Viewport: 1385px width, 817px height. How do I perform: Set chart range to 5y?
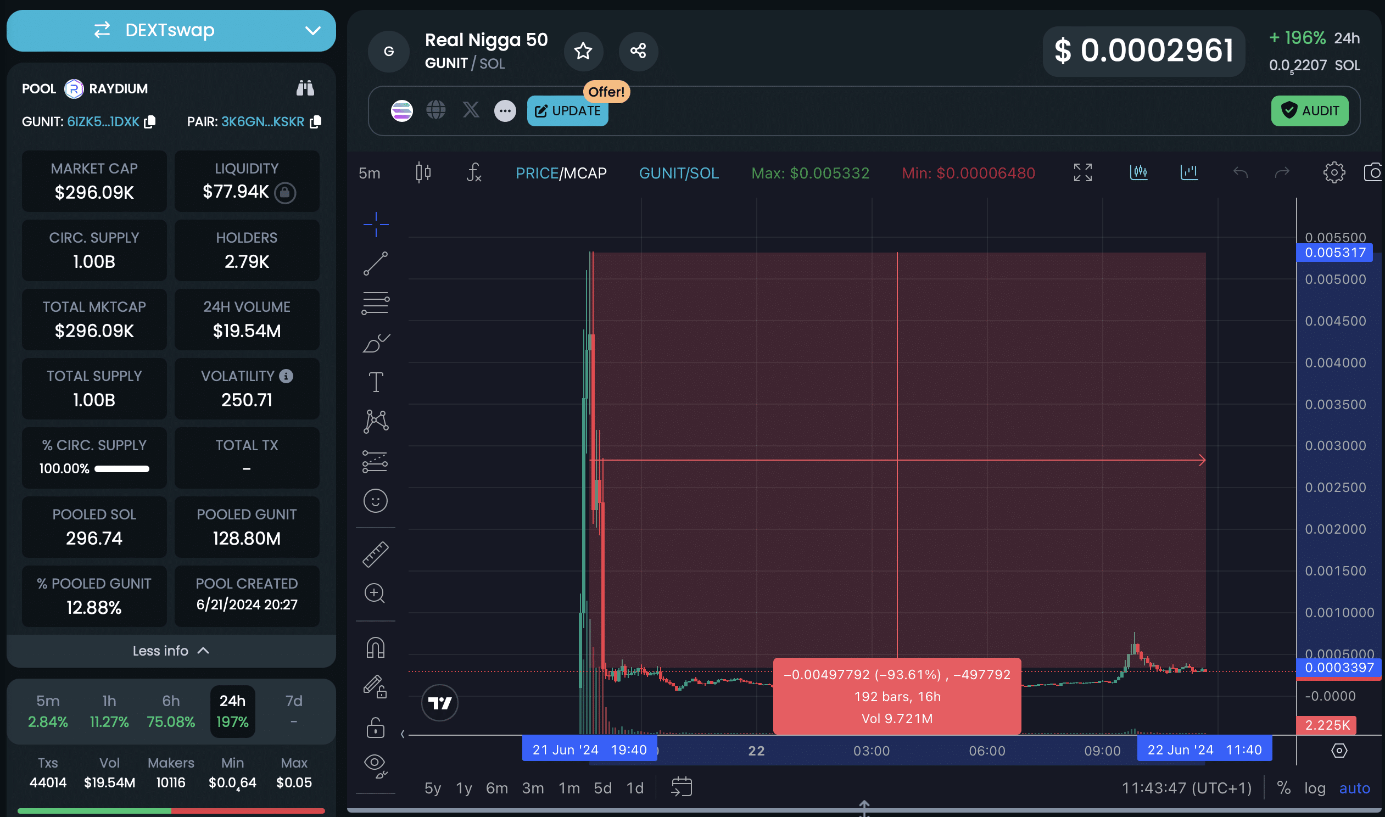pos(433,788)
